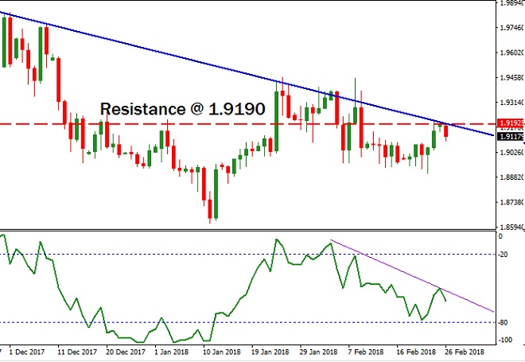Click the 1.9314 price axis label

(512, 103)
